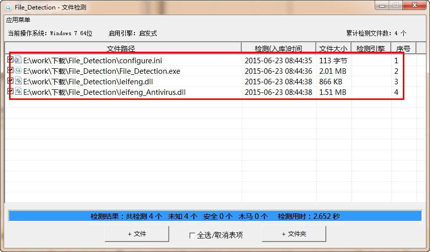Click the 启用引擎: 启发式 label
Screen dimensions: 430x252
coord(133,33)
